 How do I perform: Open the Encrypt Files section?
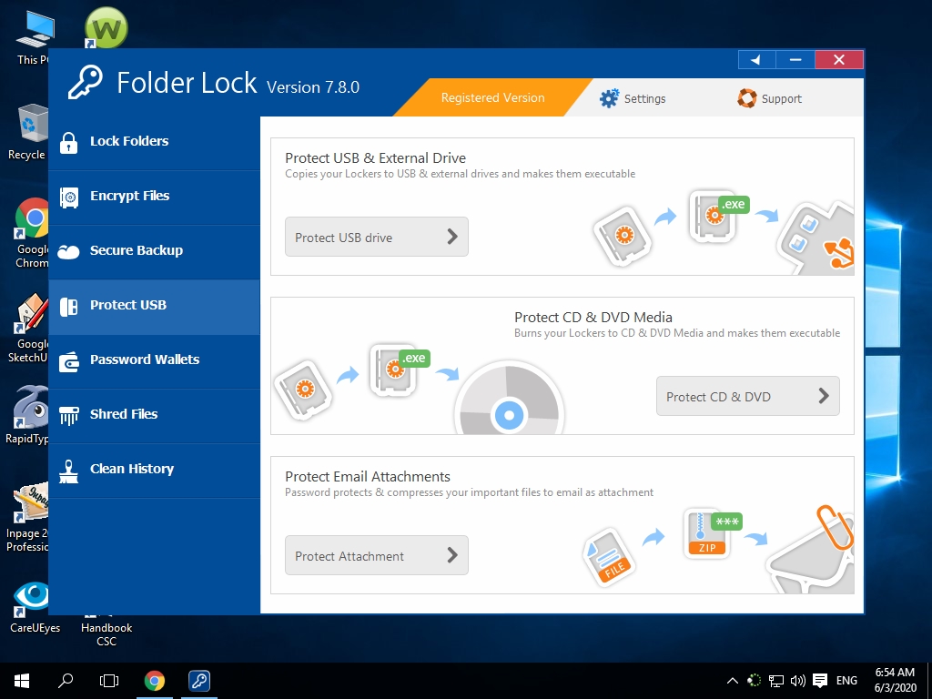(x=155, y=198)
